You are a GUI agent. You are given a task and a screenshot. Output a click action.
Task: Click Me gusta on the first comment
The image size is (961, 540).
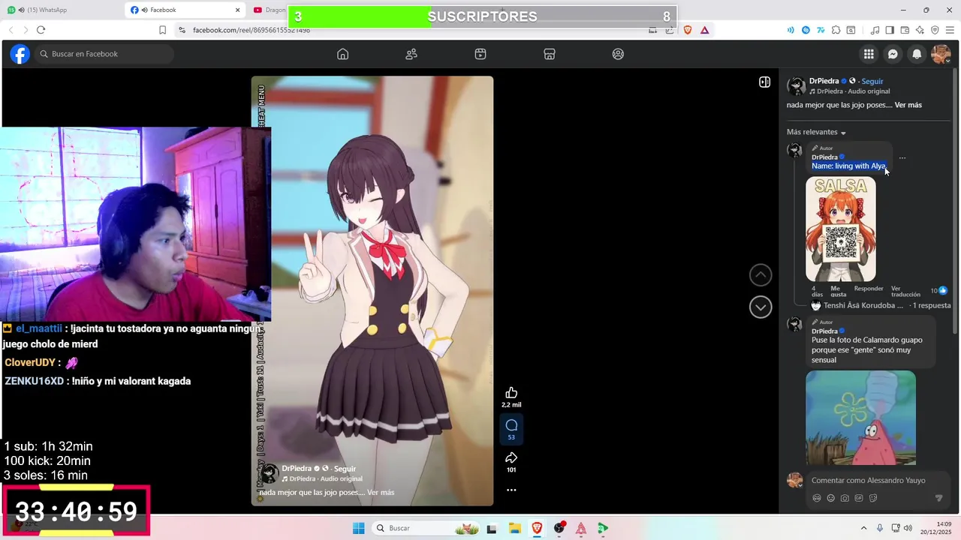tap(839, 291)
